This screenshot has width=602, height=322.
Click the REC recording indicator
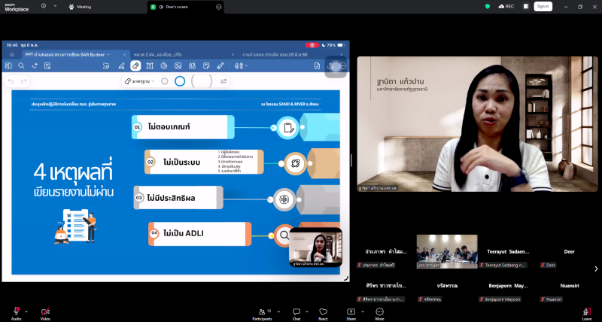(506, 7)
